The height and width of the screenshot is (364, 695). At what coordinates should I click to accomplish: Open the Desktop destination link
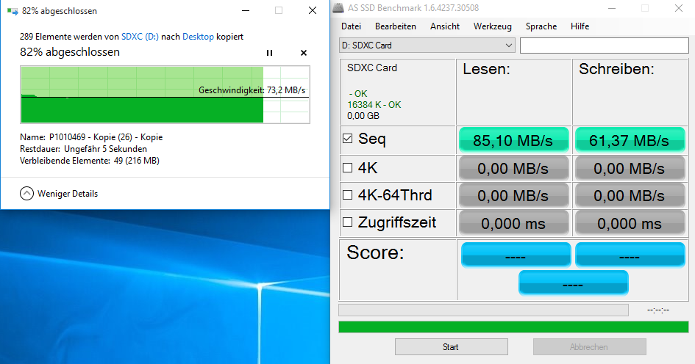pyautogui.click(x=198, y=37)
